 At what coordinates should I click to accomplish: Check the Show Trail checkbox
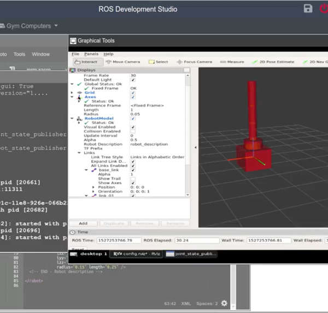[133, 179]
